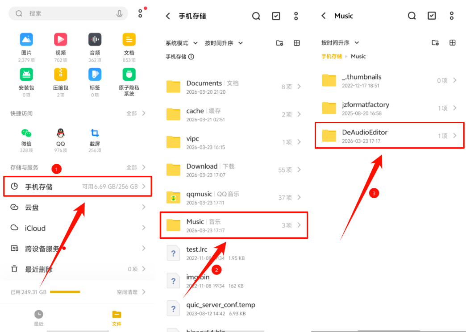
Task: Select the 文件 bottom tab
Action: coord(116,318)
